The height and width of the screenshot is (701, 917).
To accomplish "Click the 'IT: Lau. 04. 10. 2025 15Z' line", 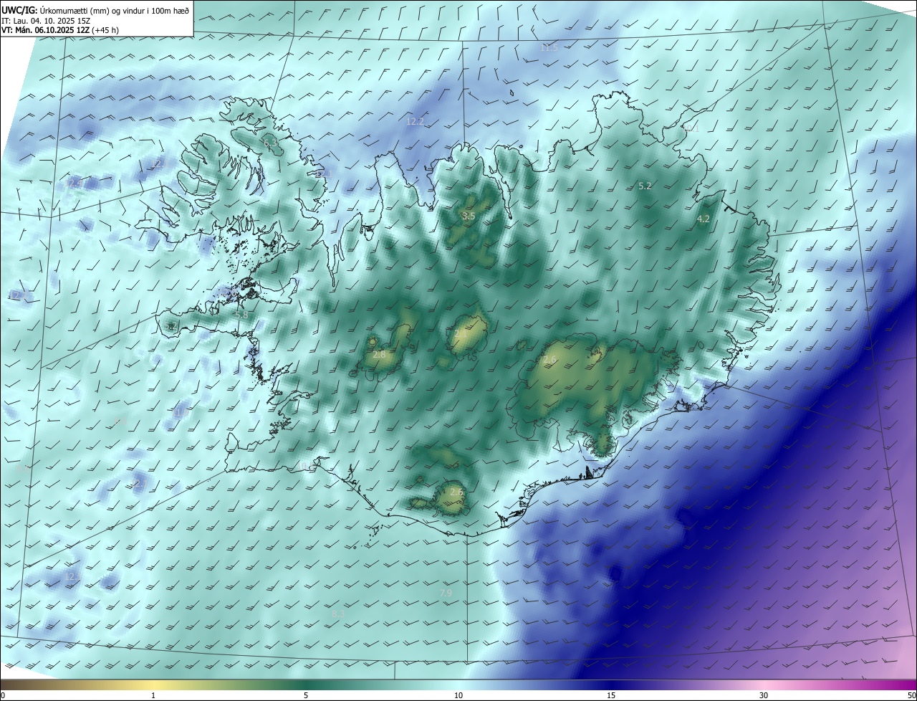I will [x=45, y=21].
